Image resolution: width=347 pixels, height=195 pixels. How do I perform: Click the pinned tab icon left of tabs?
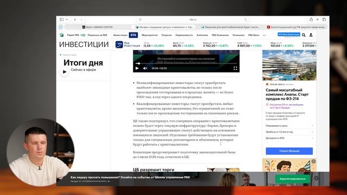pyautogui.click(x=61, y=27)
